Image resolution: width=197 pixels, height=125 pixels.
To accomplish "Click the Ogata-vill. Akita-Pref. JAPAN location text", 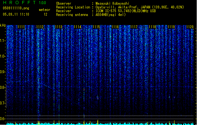I will coord(140,7).
